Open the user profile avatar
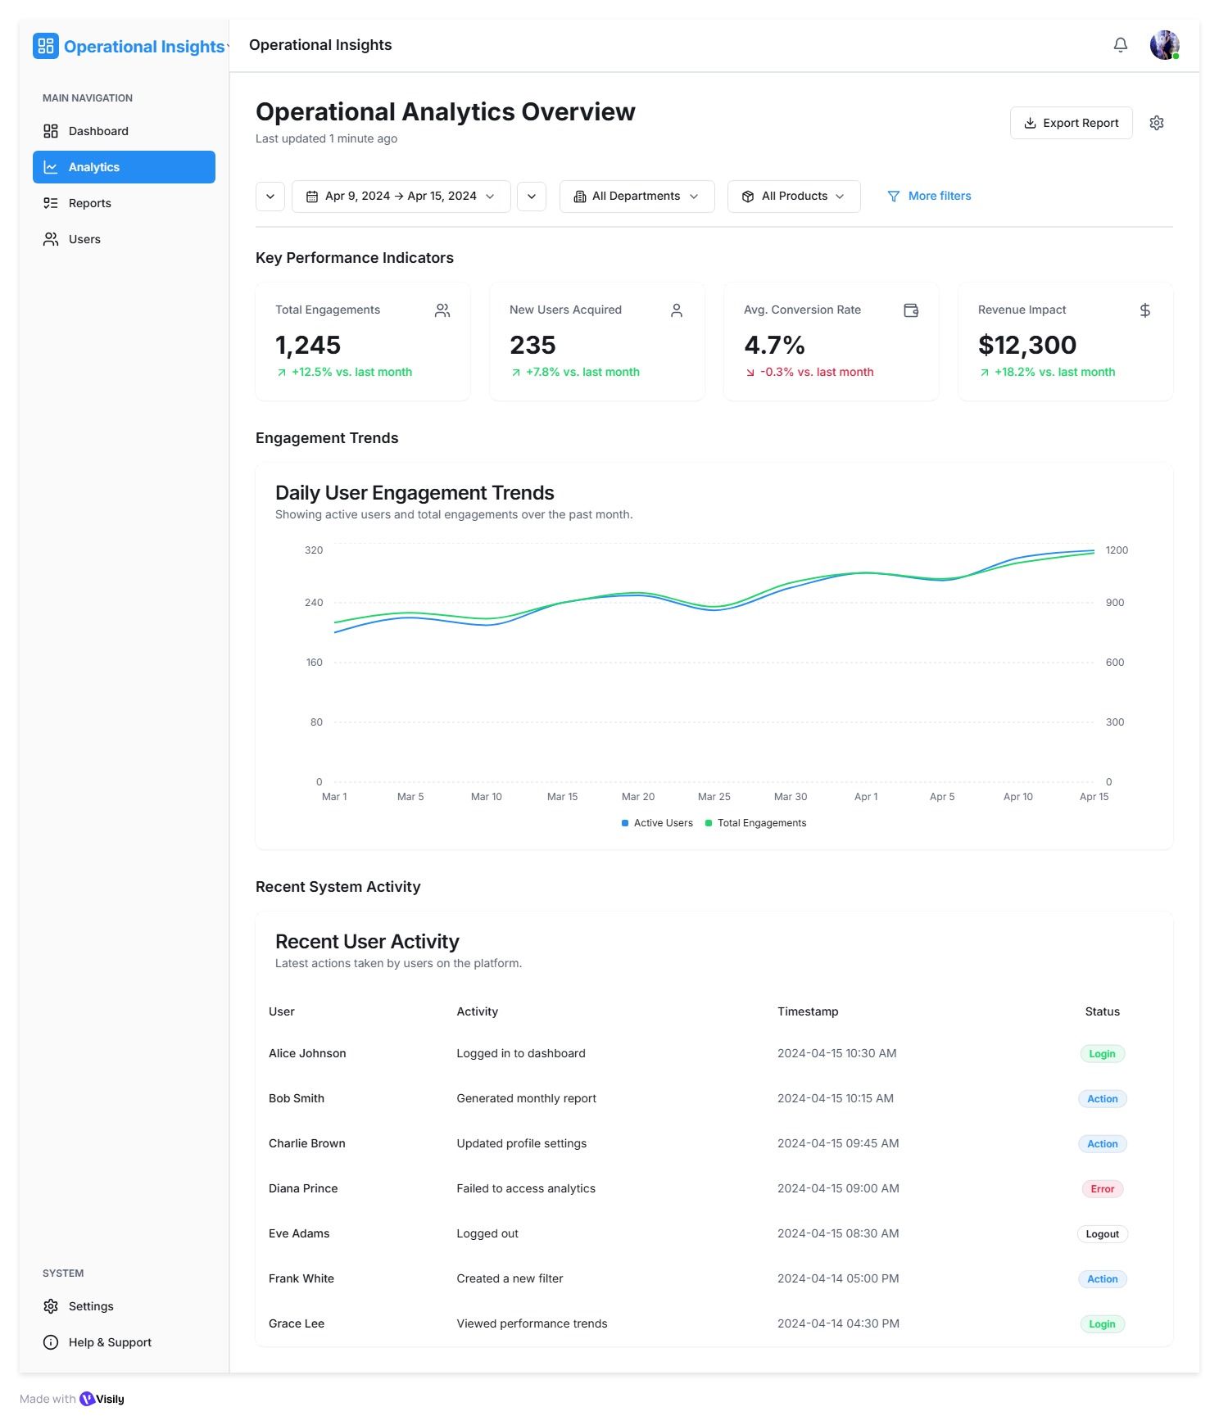 1163,45
